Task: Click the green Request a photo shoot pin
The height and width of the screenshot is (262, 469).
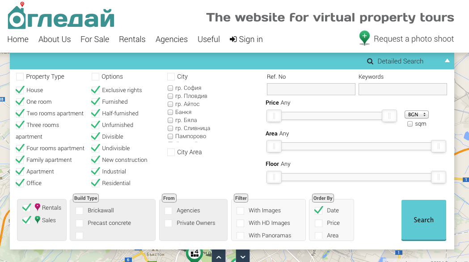Action: coord(364,38)
